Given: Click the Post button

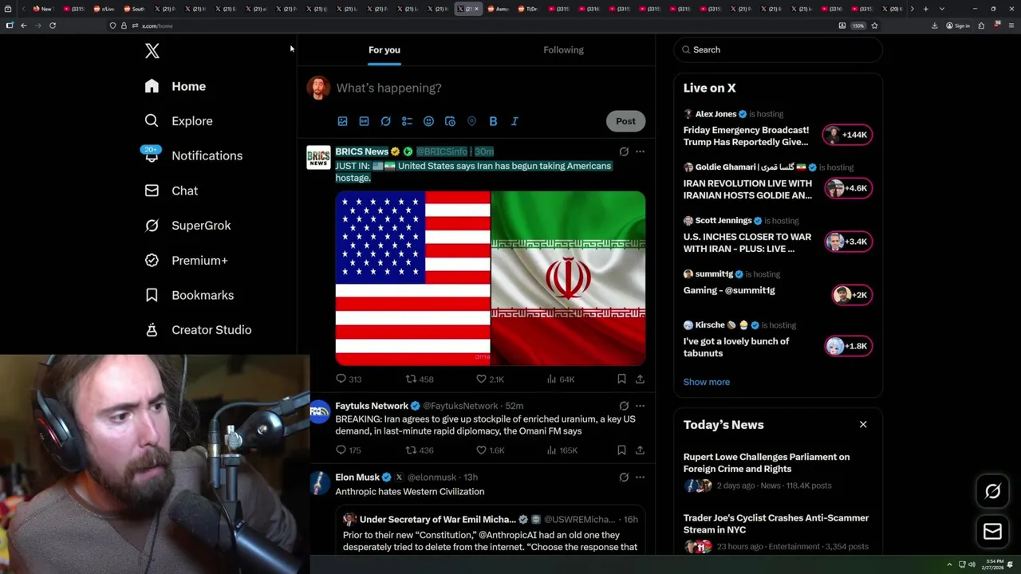Looking at the screenshot, I should pyautogui.click(x=625, y=121).
